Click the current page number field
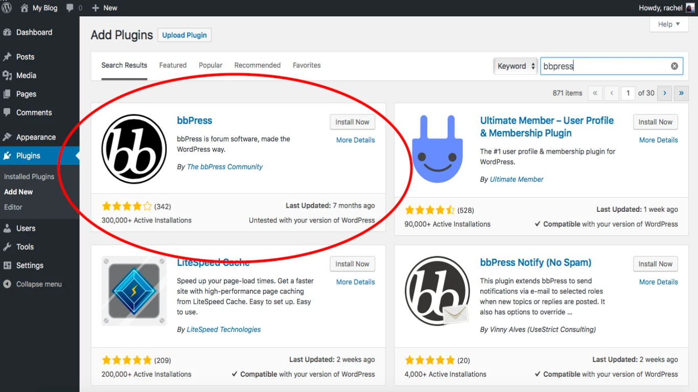The width and height of the screenshot is (698, 392). (628, 93)
